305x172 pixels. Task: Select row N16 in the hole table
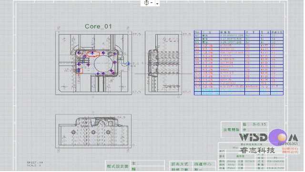239,86
